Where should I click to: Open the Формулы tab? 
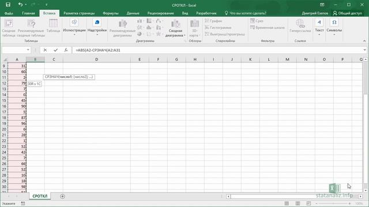coord(111,13)
